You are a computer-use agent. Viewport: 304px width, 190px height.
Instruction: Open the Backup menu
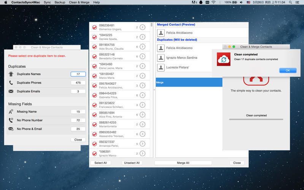(60, 2)
